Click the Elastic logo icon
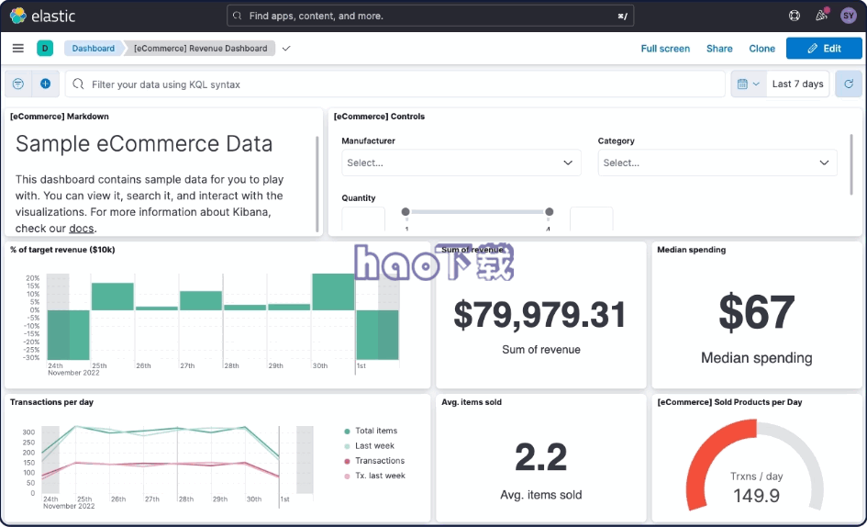The height and width of the screenshot is (527, 867). [18, 16]
